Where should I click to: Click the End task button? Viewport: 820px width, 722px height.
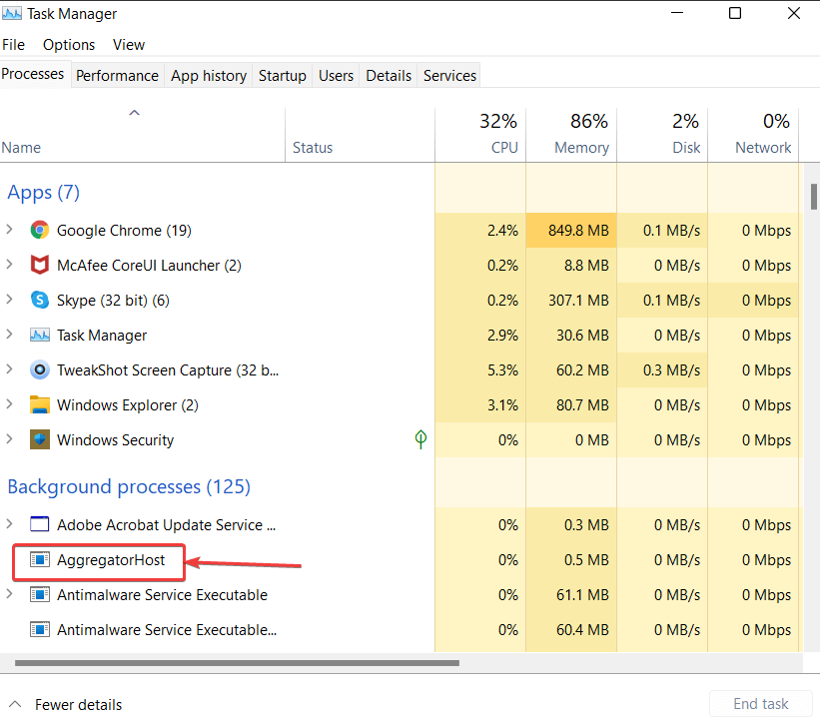(761, 704)
